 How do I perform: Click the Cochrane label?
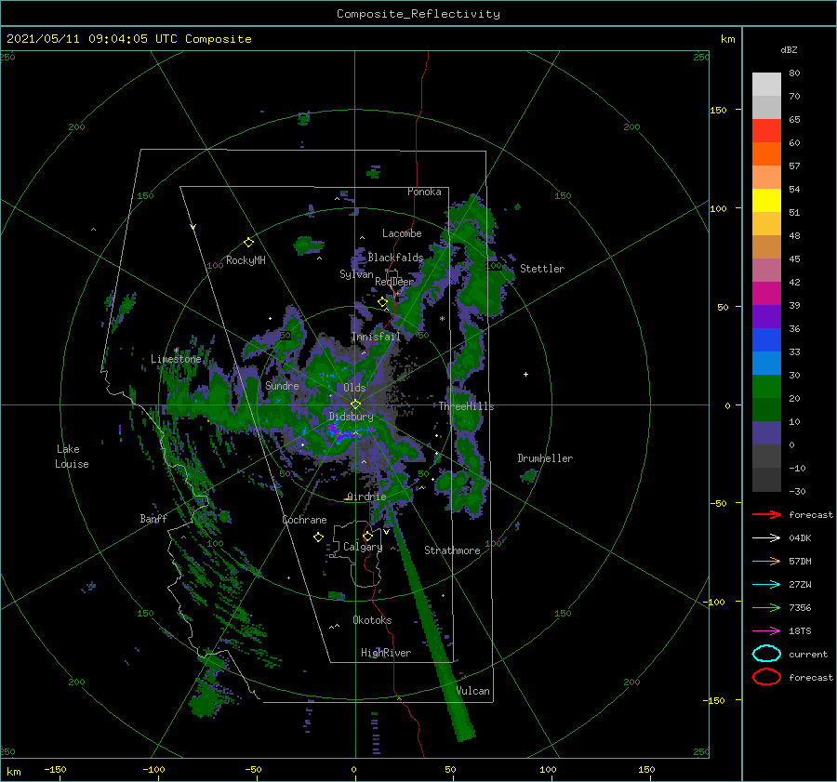304,520
